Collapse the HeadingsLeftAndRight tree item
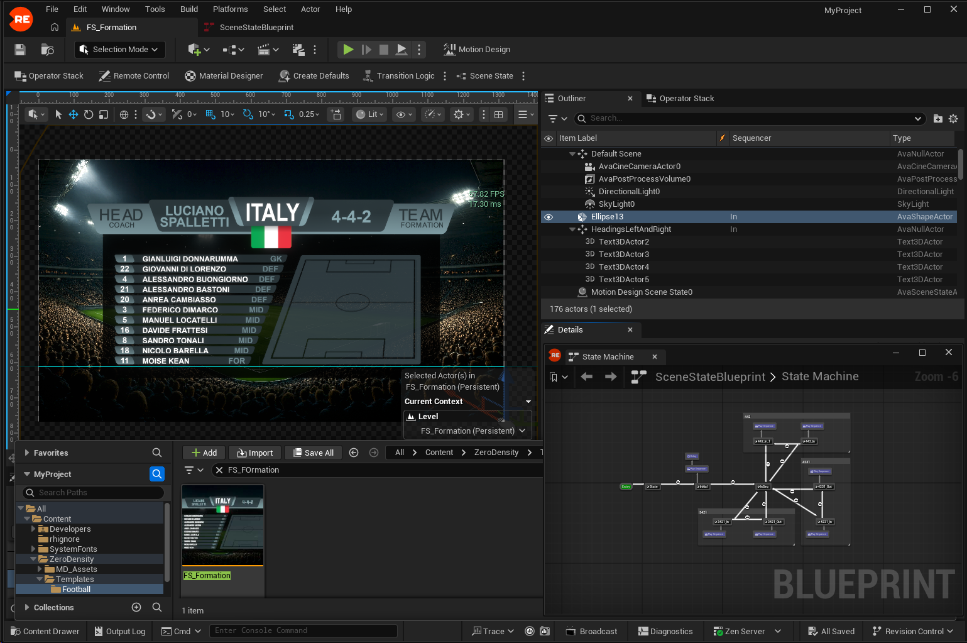The height and width of the screenshot is (643, 967). 572,229
